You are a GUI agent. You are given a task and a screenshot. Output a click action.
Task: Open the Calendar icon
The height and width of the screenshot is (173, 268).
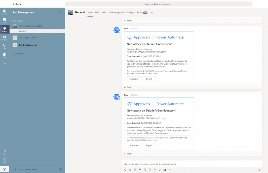tap(4, 38)
